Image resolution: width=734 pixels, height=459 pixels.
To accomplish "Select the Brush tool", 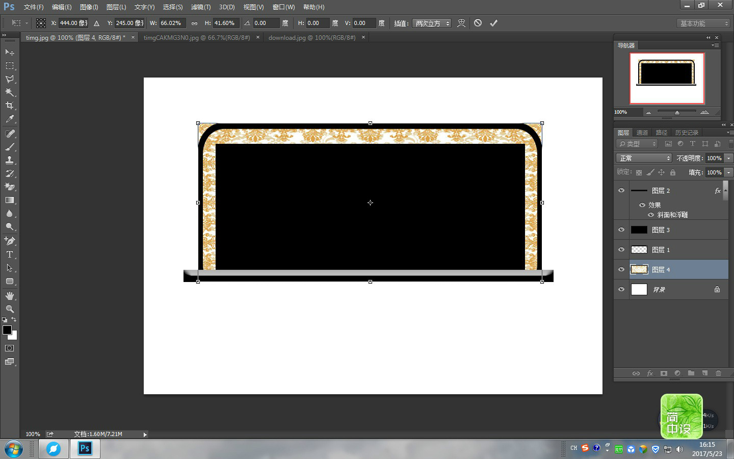I will click(10, 147).
